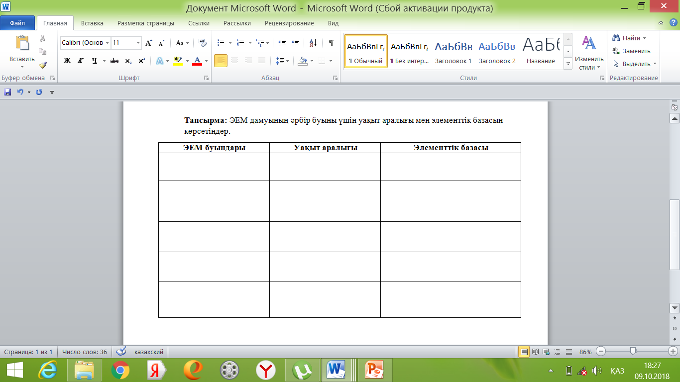
Task: Select Justify paragraph alignment
Action: click(262, 61)
